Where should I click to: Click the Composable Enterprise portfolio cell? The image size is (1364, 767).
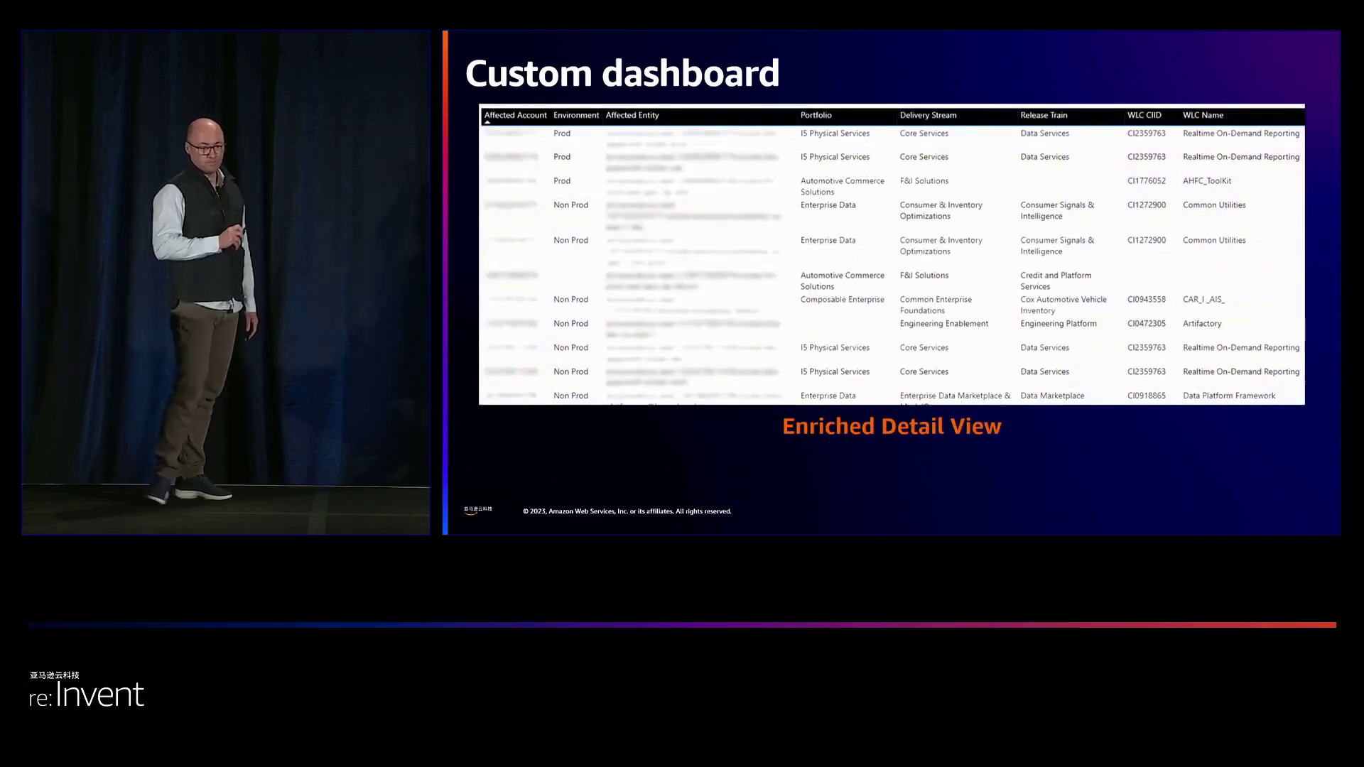pyautogui.click(x=842, y=300)
